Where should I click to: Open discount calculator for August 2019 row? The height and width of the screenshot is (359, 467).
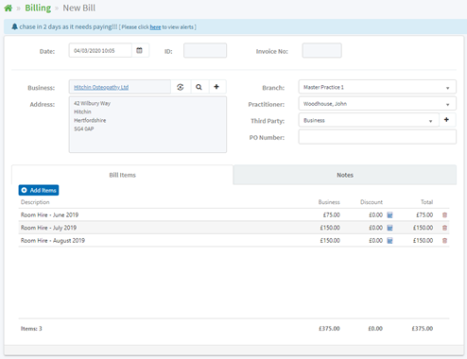389,241
